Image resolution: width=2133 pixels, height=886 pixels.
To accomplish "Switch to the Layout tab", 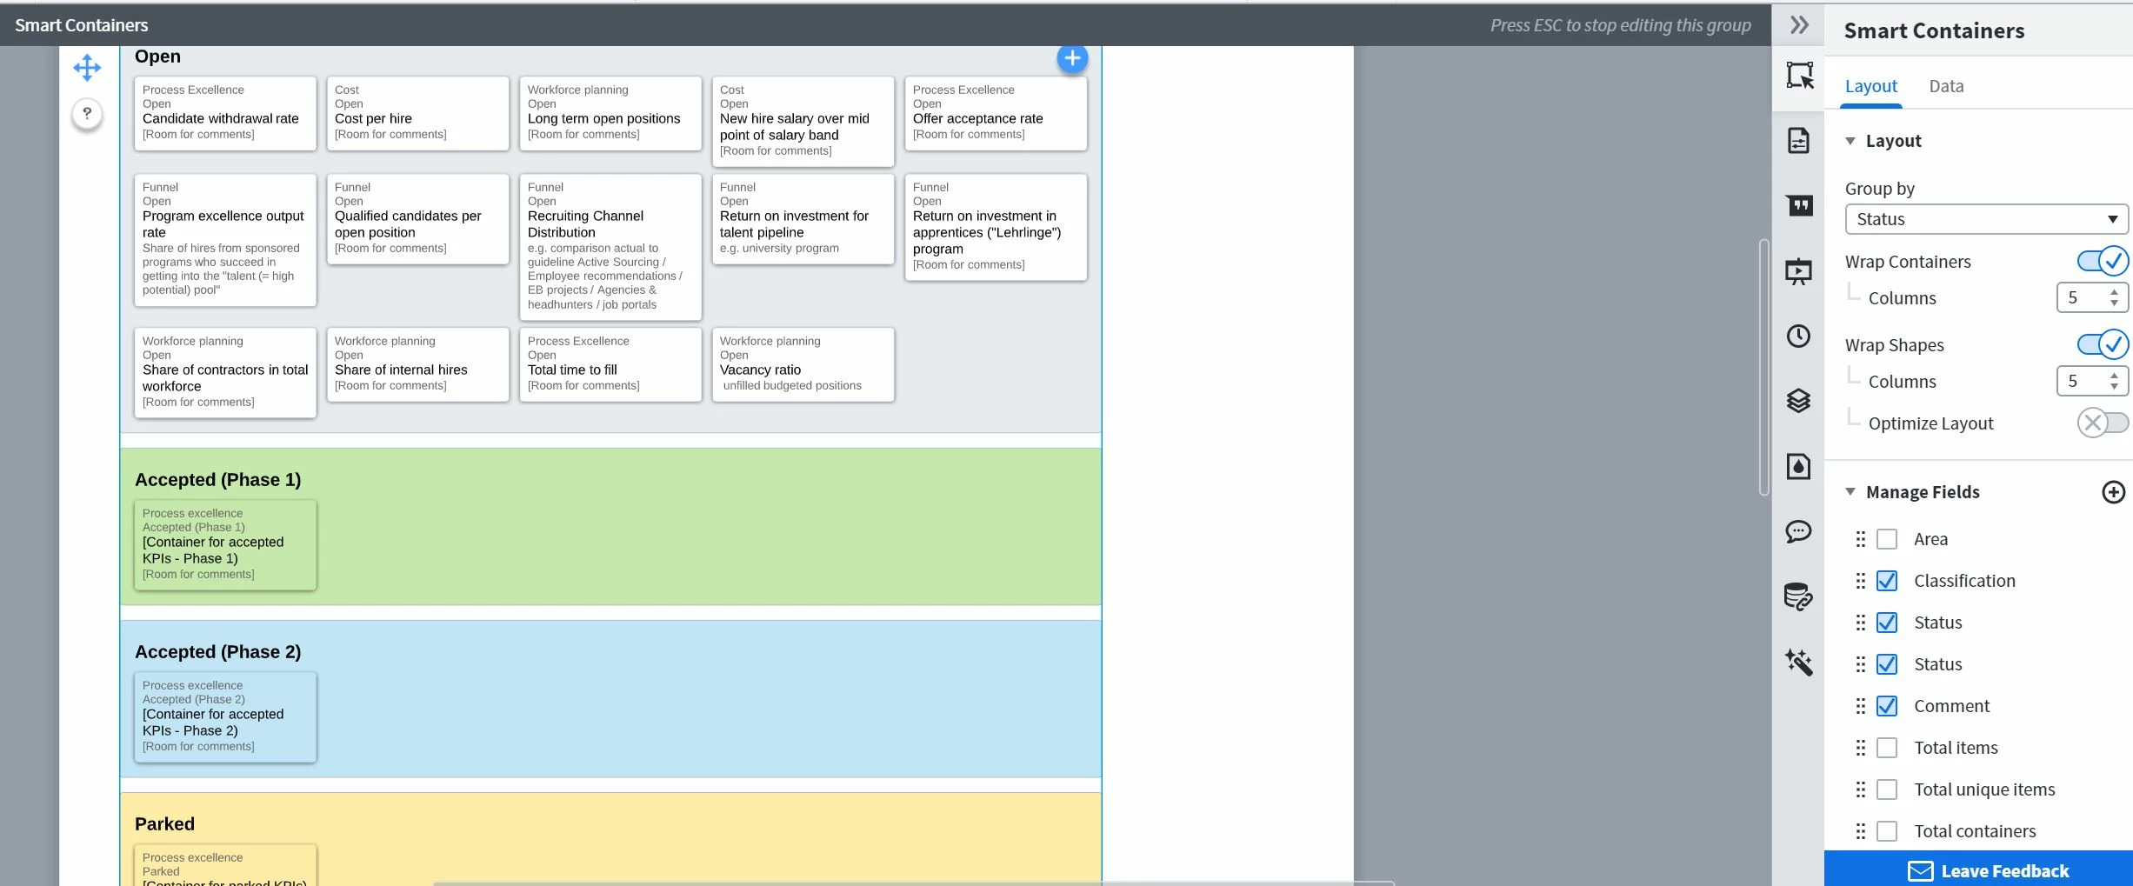I will 1871,86.
